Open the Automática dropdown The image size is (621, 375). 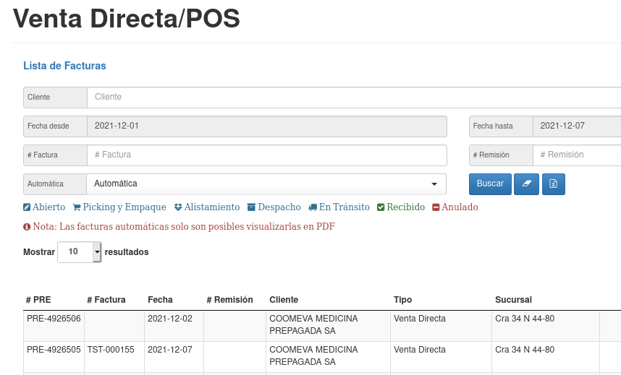[x=266, y=184]
